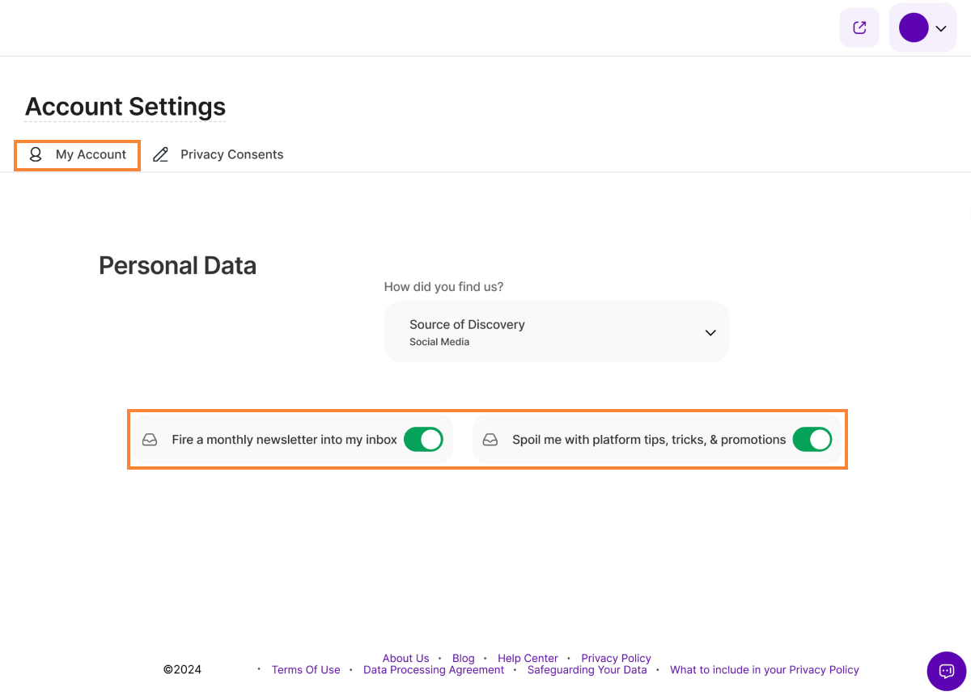Click the Account Settings page heading

pos(125,107)
